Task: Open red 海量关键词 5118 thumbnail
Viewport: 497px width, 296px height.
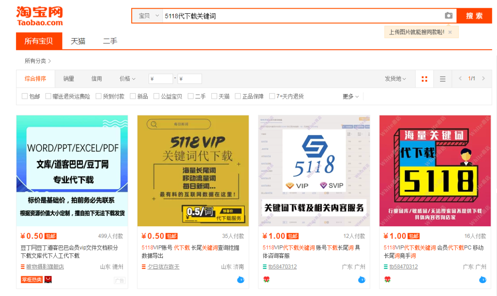Action: coord(435,171)
